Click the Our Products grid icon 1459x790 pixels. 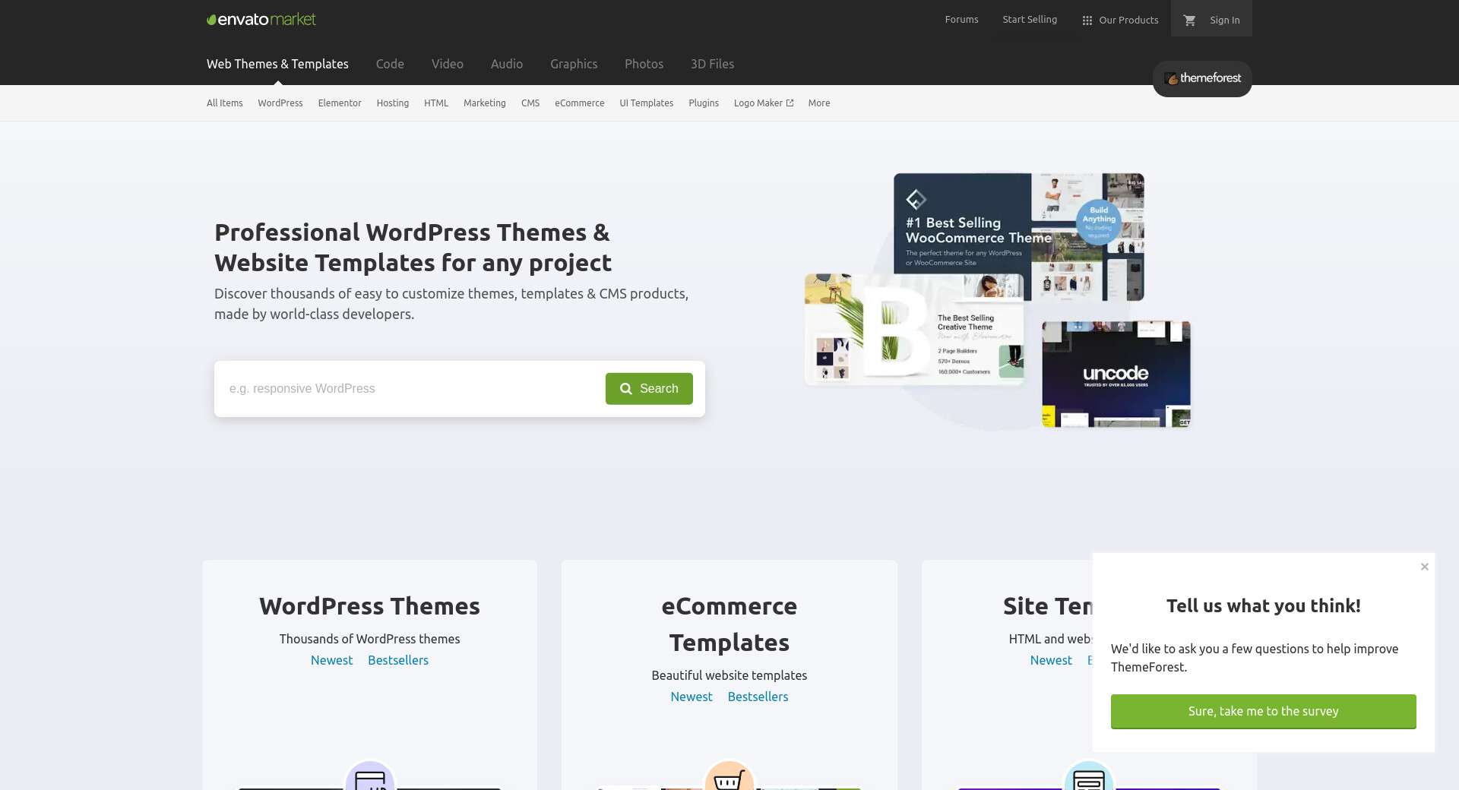[x=1087, y=21]
